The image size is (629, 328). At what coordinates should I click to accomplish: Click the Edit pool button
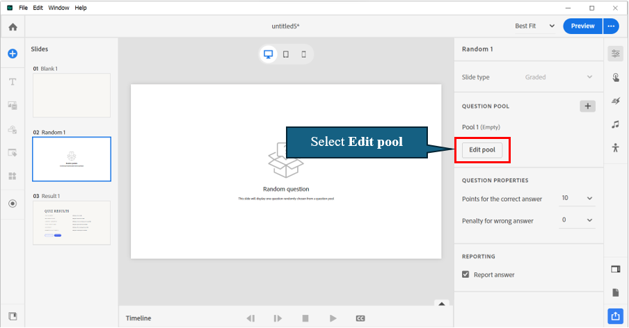482,150
